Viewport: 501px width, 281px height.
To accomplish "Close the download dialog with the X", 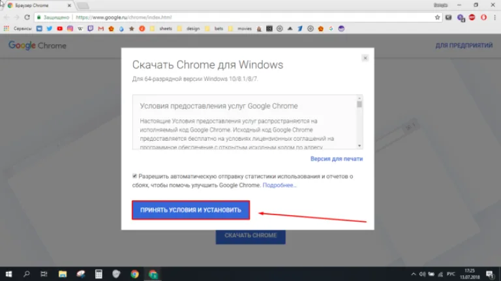I will click(365, 58).
